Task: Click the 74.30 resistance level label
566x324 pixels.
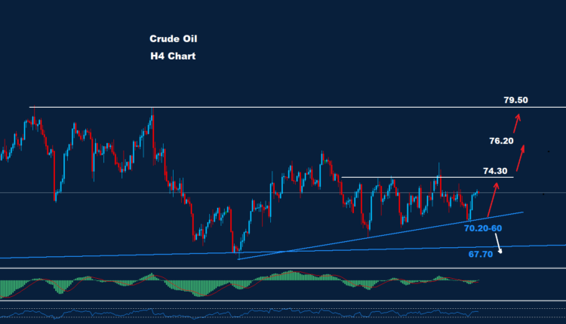Action: click(495, 171)
